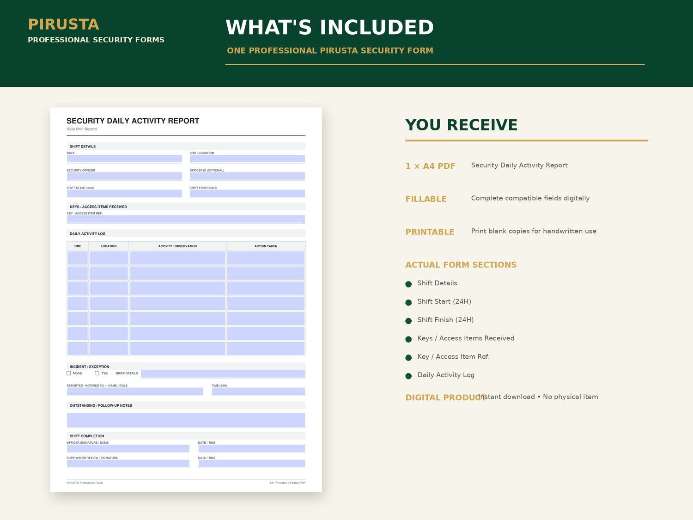Click the Officer Signature / Name field

point(128,448)
